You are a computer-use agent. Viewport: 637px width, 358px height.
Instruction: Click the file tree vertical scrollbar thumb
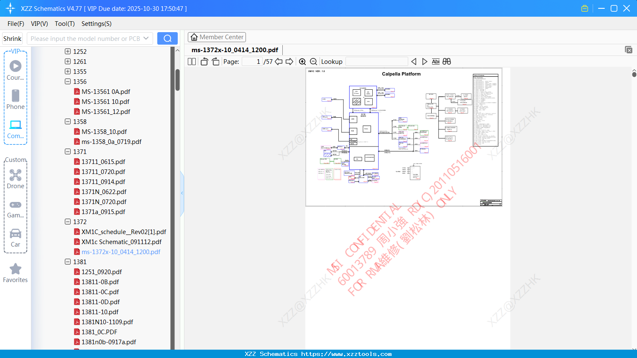point(177,80)
